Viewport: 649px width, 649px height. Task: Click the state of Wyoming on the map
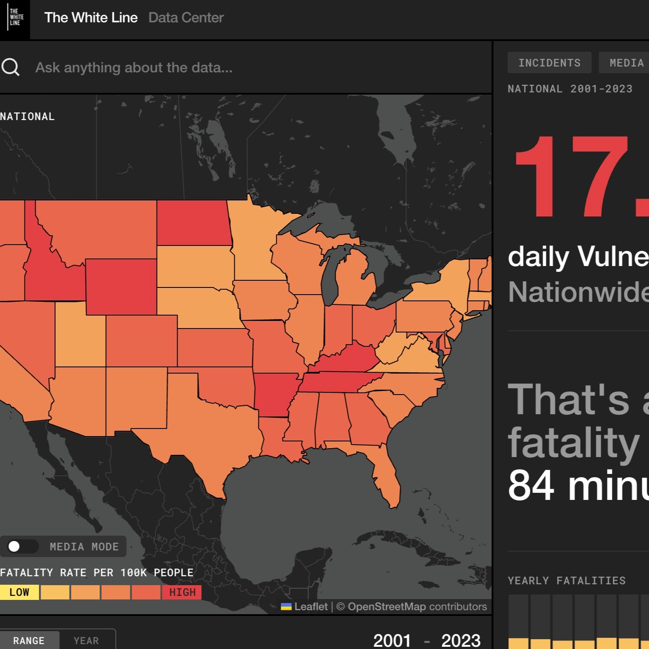point(121,287)
